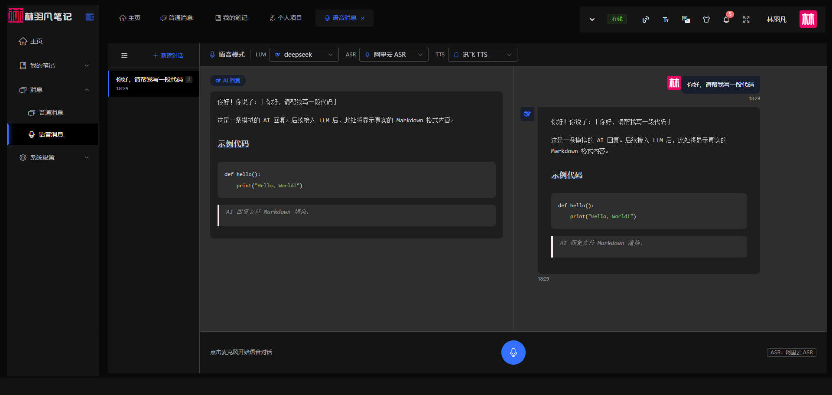Toggle the 语音模式 voice mode label
The height and width of the screenshot is (395, 832).
point(227,55)
